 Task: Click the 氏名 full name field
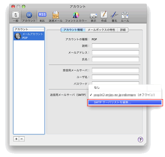[x=115, y=59]
